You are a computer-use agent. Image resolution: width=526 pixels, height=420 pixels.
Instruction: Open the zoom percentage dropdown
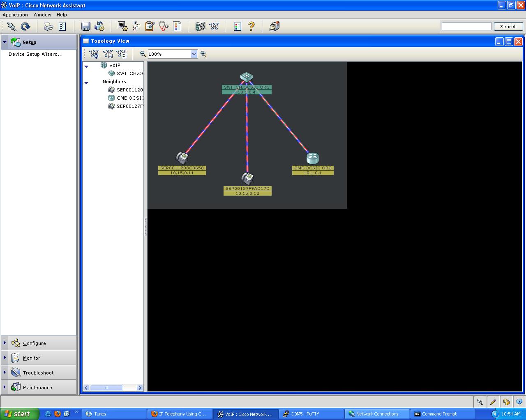194,54
